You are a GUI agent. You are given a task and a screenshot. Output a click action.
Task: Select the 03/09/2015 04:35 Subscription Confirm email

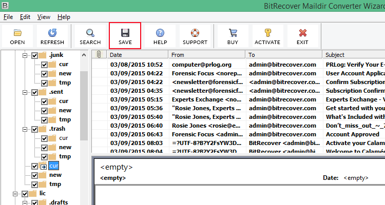tap(238, 91)
